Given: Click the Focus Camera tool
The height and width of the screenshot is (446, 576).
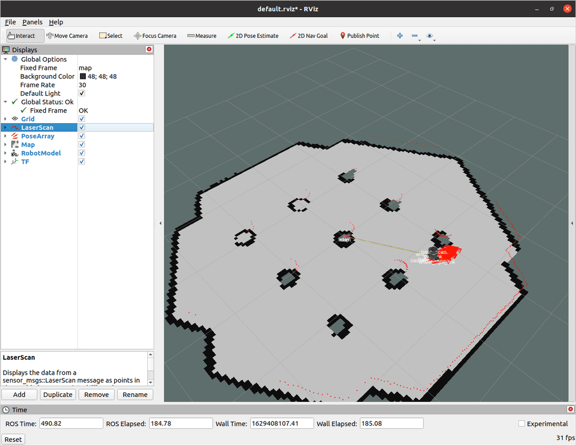Looking at the screenshot, I should (155, 36).
